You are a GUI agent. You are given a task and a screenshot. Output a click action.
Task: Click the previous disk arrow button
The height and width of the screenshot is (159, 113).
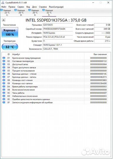click(4, 20)
